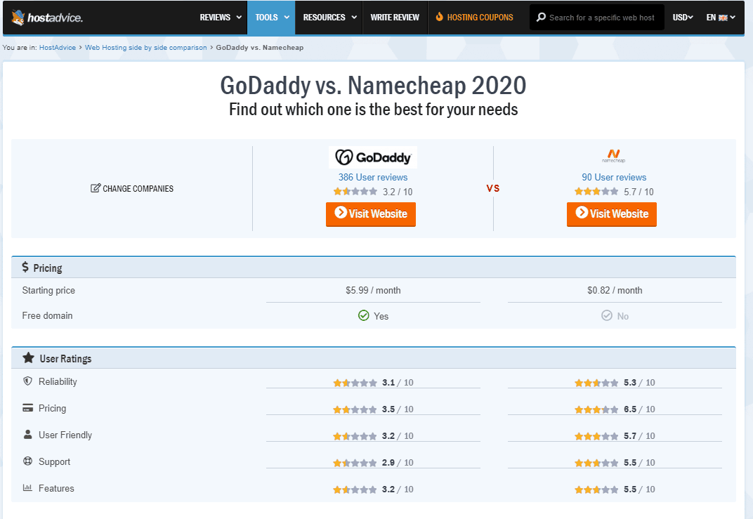Click Change Companies
The image size is (753, 519).
132,188
